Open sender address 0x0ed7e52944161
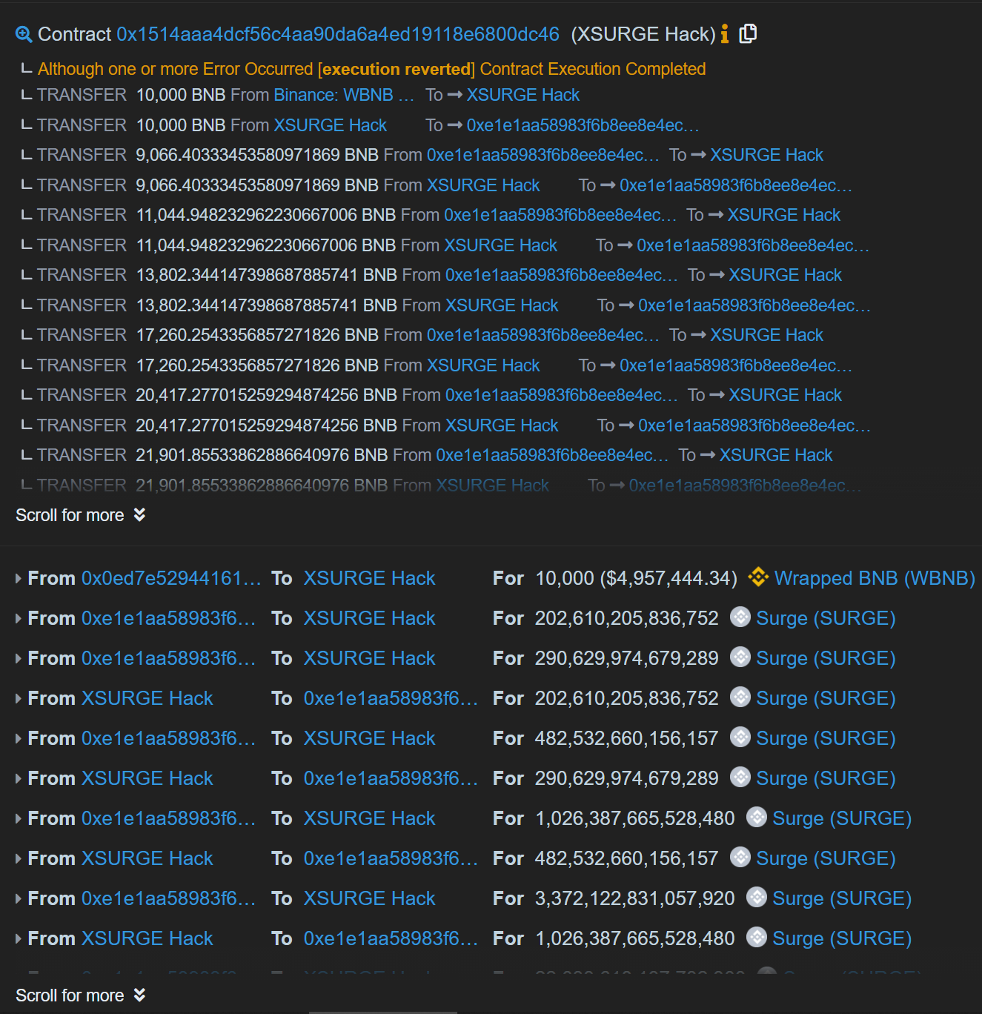The image size is (982, 1014). [171, 578]
